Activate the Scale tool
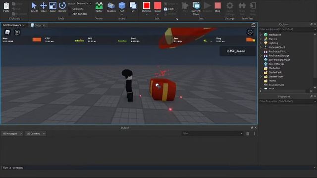 tap(53, 7)
